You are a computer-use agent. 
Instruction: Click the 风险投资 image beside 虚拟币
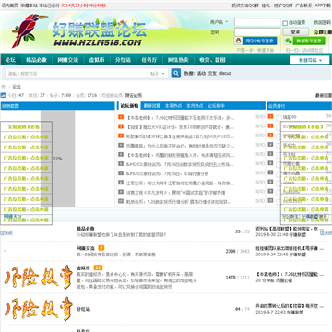click(38, 277)
